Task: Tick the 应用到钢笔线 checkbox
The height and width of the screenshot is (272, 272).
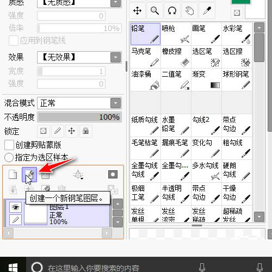Action: pyautogui.click(x=14, y=40)
